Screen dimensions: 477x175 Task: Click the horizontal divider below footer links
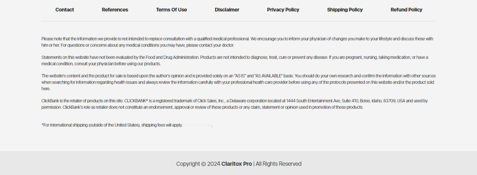tap(239, 21)
